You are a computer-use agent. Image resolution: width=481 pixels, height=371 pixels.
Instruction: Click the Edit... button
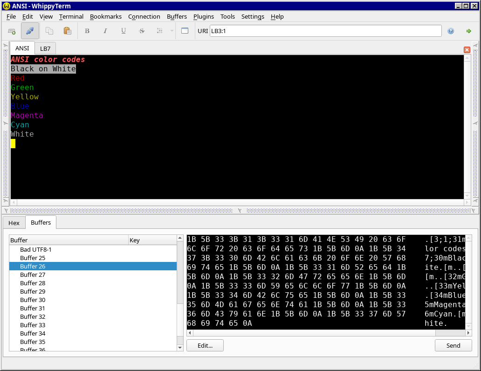tap(205, 345)
